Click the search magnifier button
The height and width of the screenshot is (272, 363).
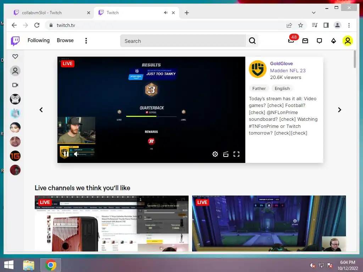(252, 41)
